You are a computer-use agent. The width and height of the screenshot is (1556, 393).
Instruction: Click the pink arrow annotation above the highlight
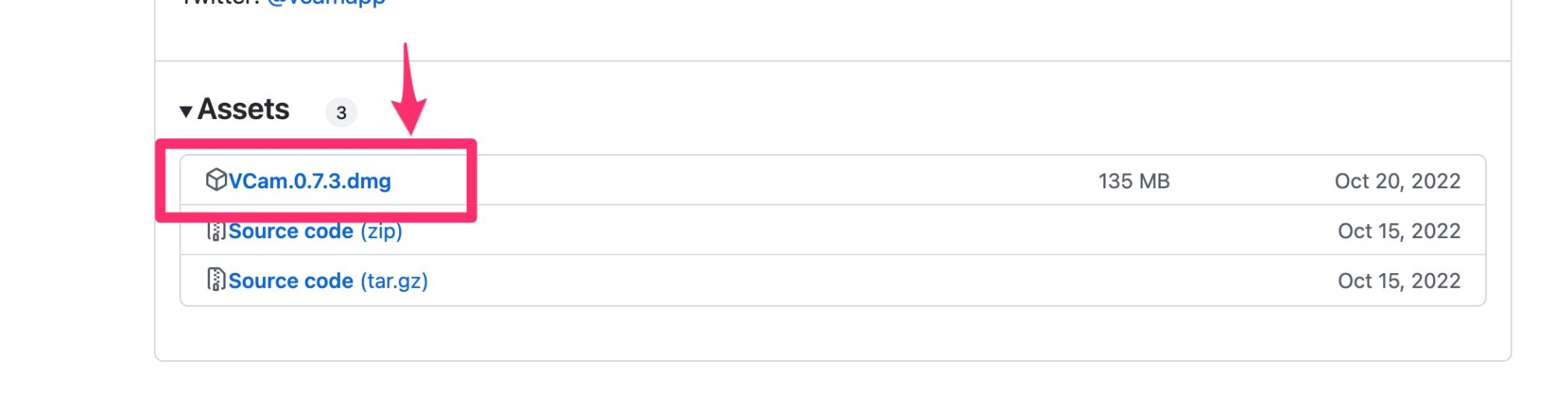(408, 88)
